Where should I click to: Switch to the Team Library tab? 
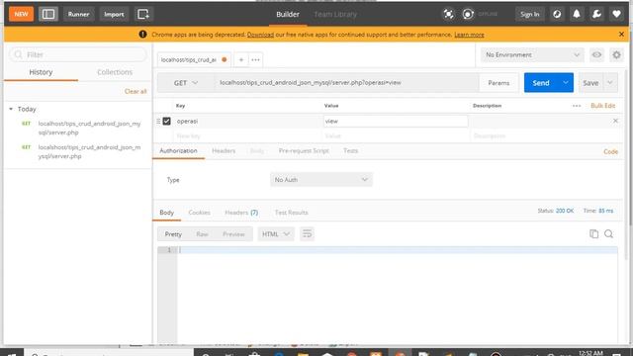(x=335, y=14)
